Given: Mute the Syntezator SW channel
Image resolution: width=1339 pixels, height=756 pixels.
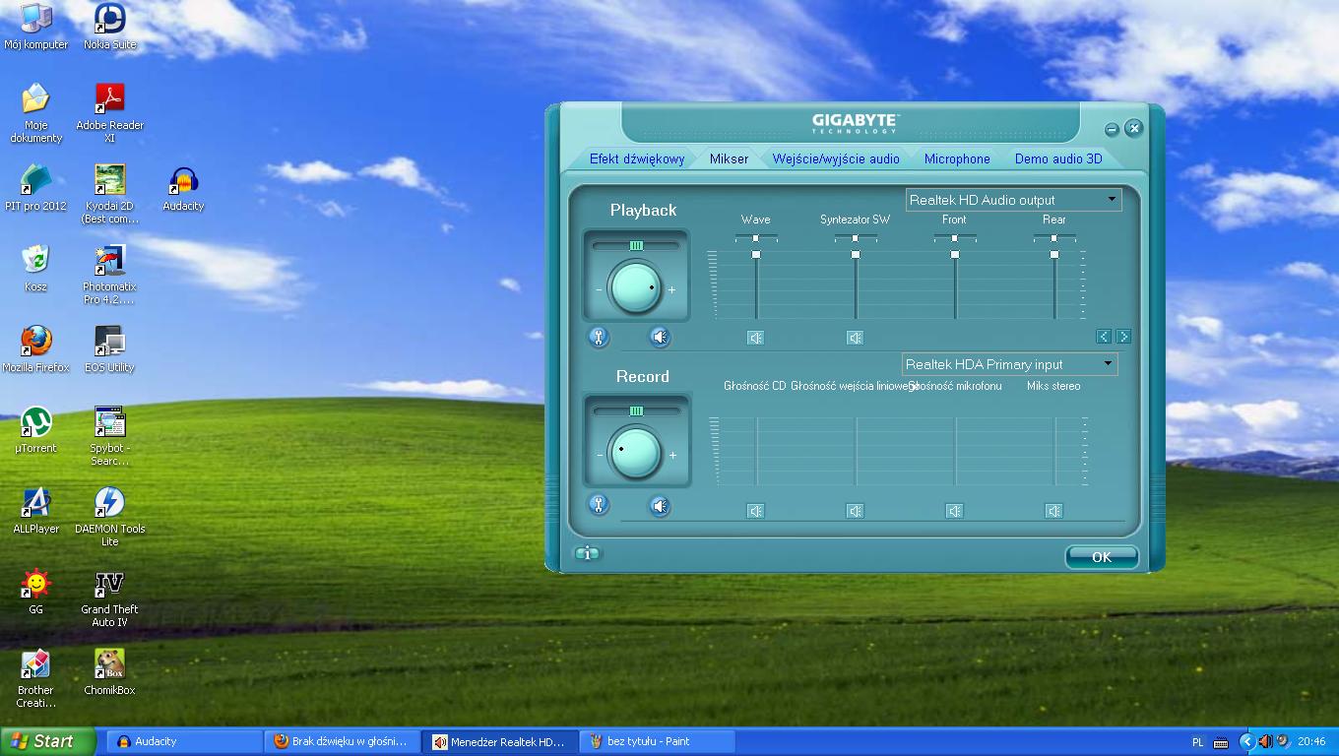Looking at the screenshot, I should (855, 338).
